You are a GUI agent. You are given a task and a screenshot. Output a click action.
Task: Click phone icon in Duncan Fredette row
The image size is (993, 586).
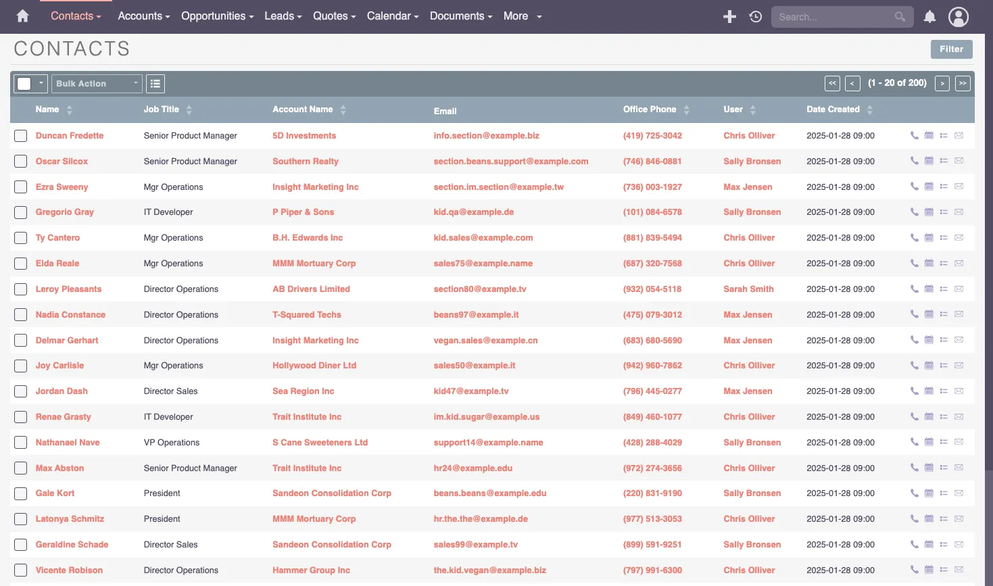point(914,136)
